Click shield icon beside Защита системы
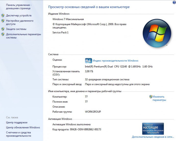This screenshot has width=176, height=141. pyautogui.click(x=3, y=29)
